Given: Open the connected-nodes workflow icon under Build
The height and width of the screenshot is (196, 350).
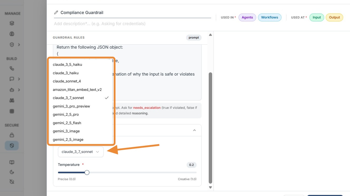Looking at the screenshot, I should click(12, 68).
